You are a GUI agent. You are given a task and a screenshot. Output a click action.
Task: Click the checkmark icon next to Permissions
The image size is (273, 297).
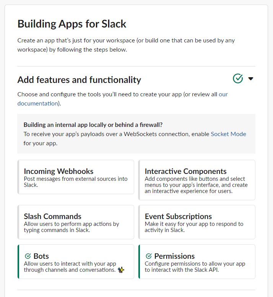click(149, 256)
